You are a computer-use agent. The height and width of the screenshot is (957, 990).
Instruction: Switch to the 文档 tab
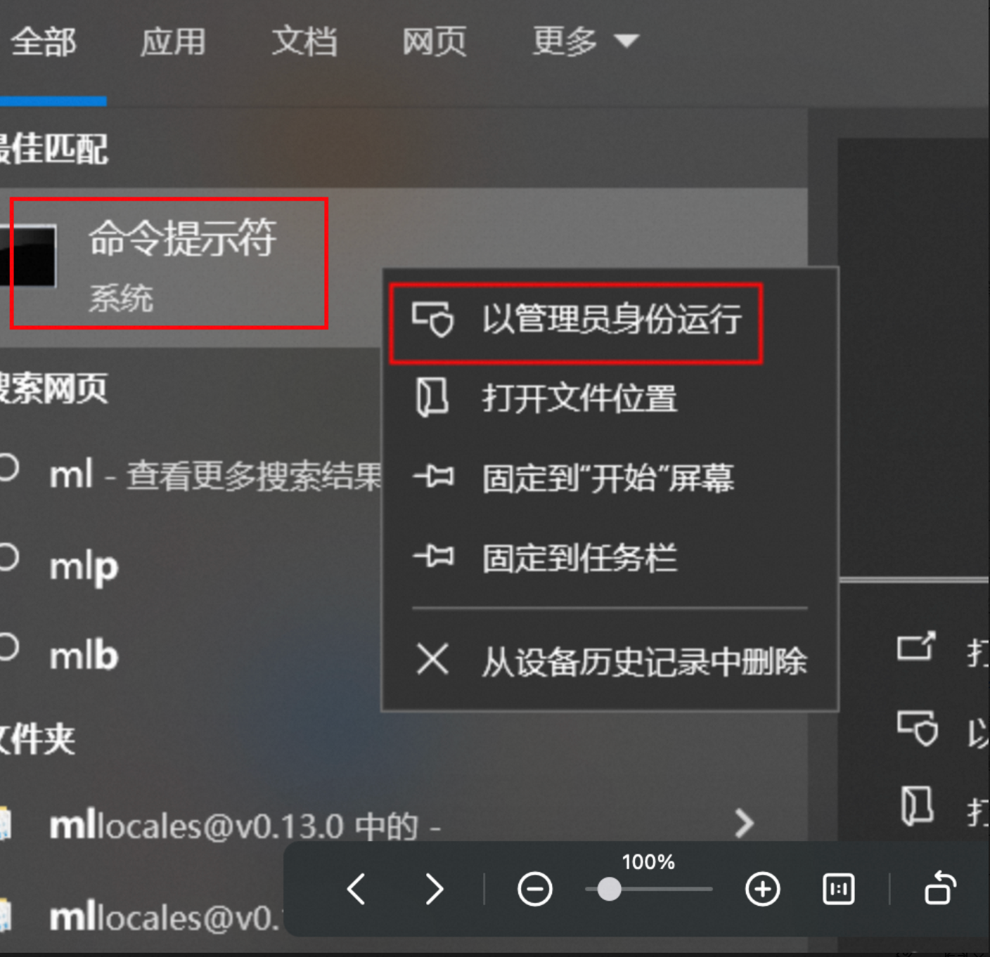click(x=304, y=41)
